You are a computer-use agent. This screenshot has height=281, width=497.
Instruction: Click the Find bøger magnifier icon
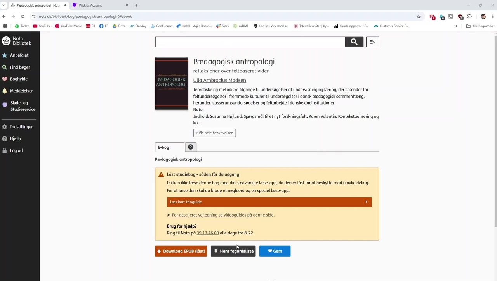pyautogui.click(x=5, y=67)
